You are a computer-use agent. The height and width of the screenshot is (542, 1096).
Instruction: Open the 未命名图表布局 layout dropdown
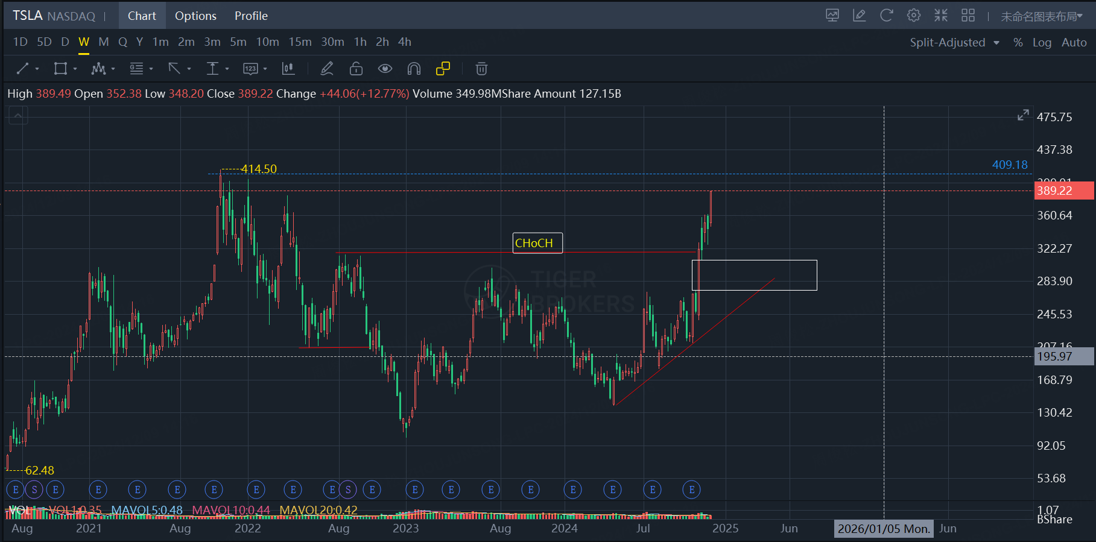pos(1042,16)
